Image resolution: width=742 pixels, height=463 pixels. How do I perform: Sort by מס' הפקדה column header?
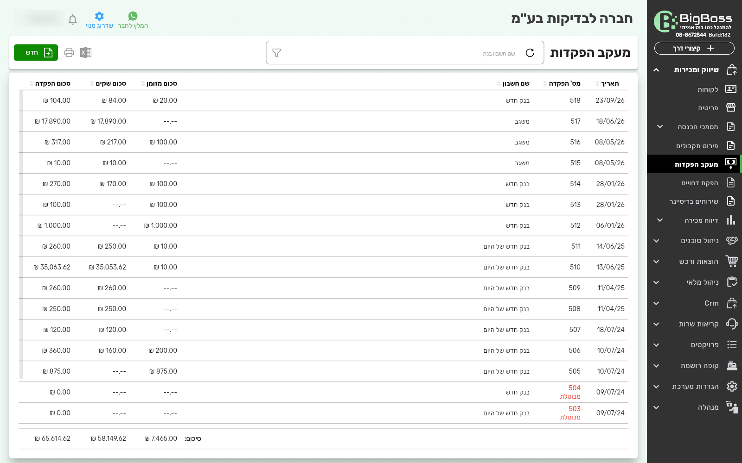(x=562, y=84)
